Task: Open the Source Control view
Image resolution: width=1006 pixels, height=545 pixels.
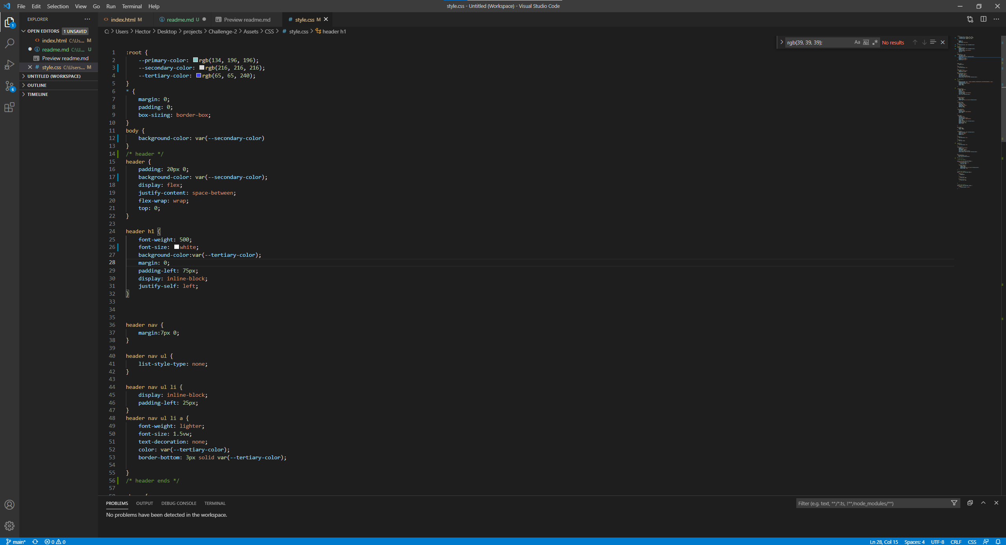Action: [x=9, y=87]
